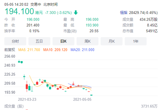Click the 成交量 (股) volume chart label
This screenshot has height=110, width=166.
coord(14,106)
